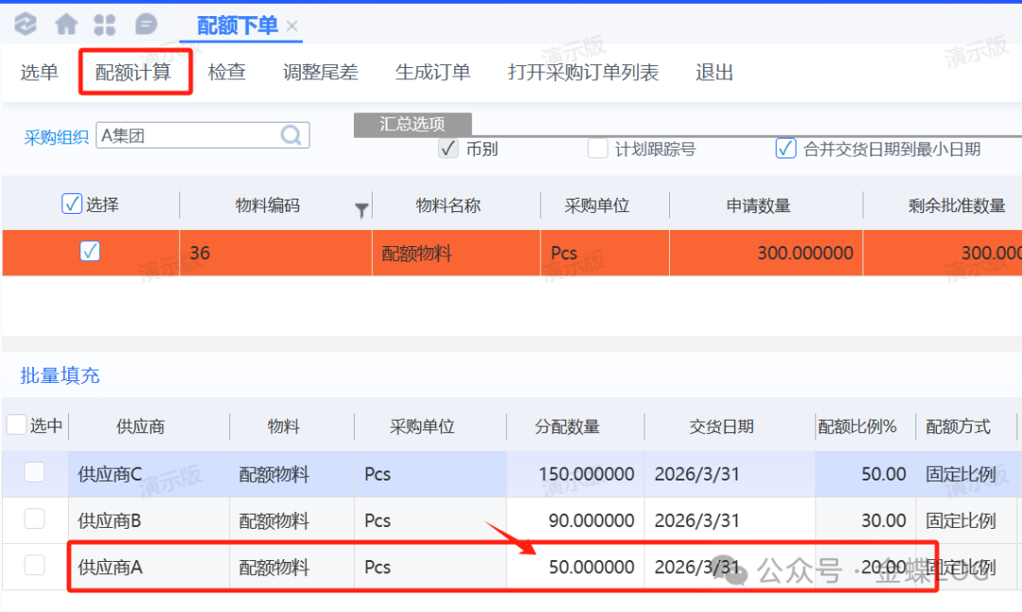1022x612 pixels.
Task: Enable the 计划跟踪号 checkbox
Action: tap(597, 149)
